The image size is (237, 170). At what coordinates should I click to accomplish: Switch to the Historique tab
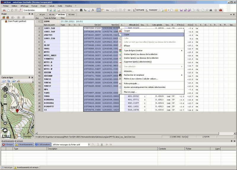click(7, 168)
